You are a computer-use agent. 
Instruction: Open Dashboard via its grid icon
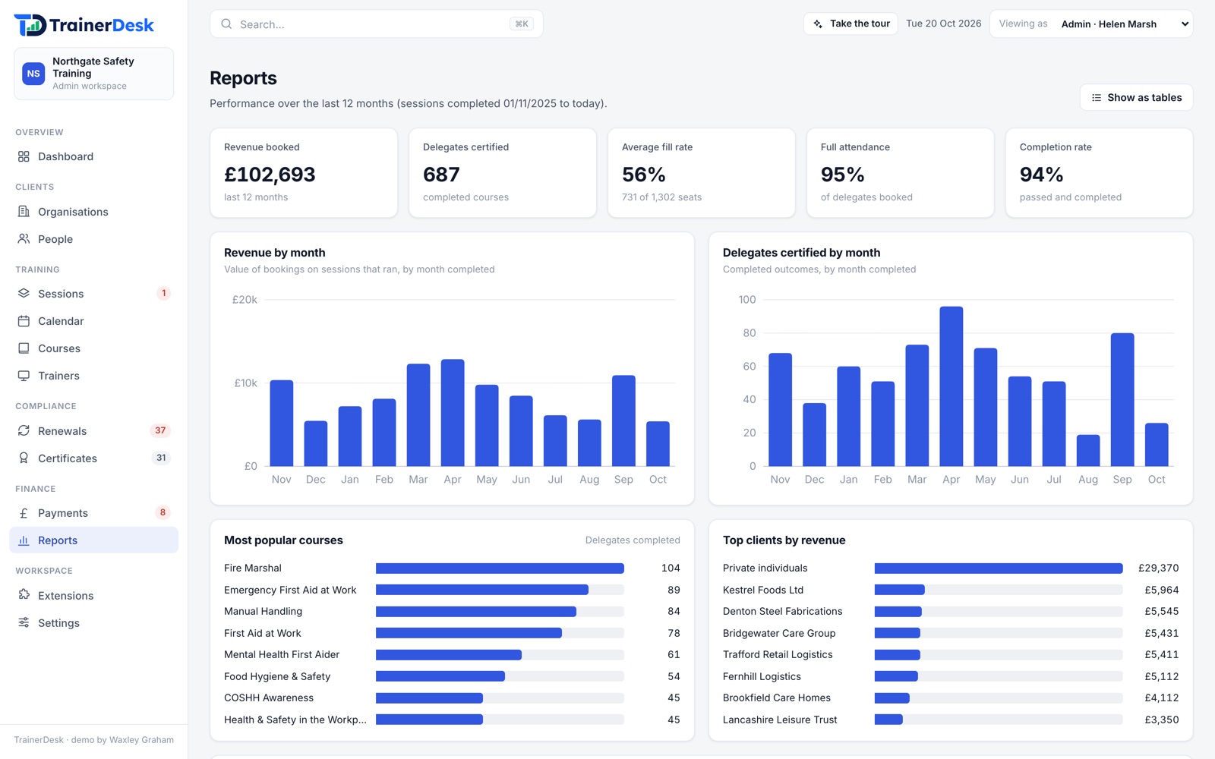[24, 156]
